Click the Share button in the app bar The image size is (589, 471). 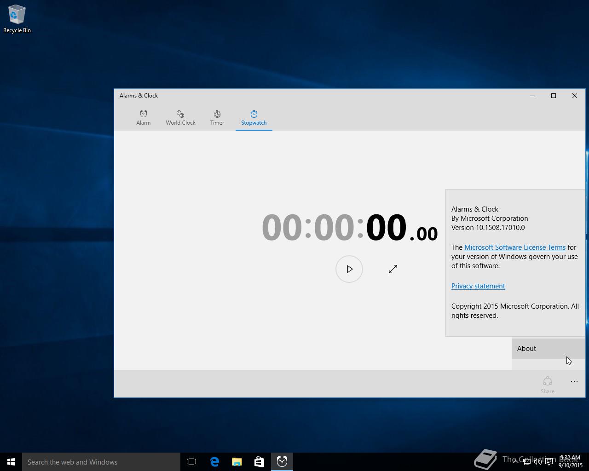[548, 385]
